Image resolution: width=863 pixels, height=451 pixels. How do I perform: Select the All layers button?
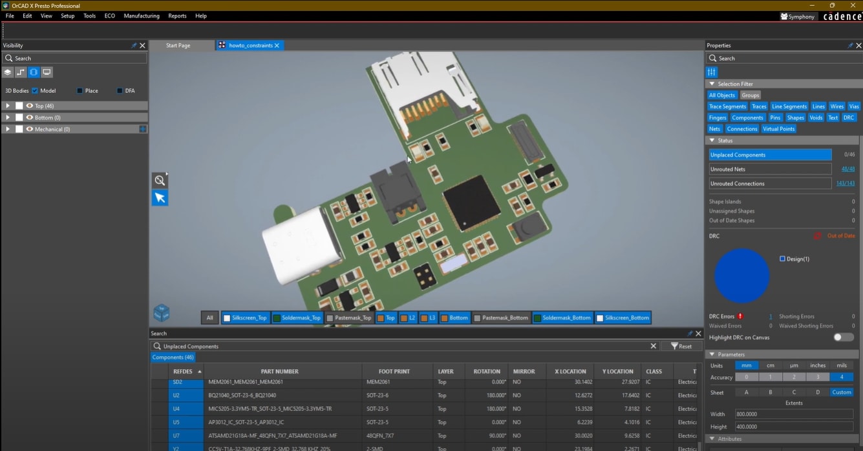[209, 318]
